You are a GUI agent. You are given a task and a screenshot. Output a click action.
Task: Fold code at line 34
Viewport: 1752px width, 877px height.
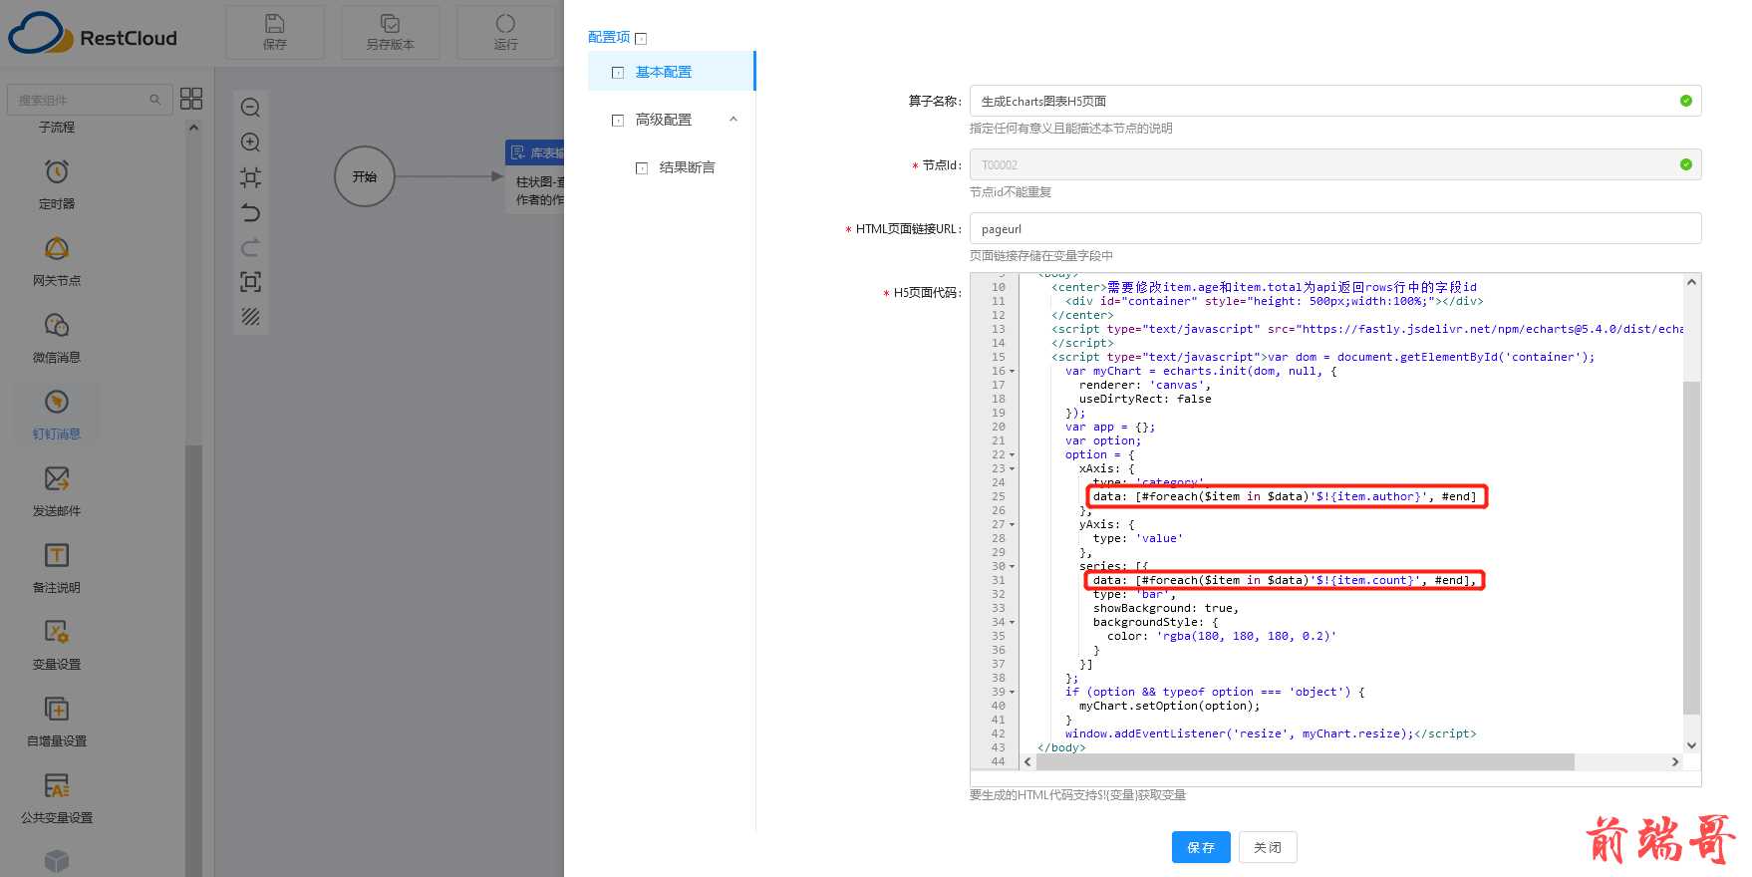pos(1013,623)
